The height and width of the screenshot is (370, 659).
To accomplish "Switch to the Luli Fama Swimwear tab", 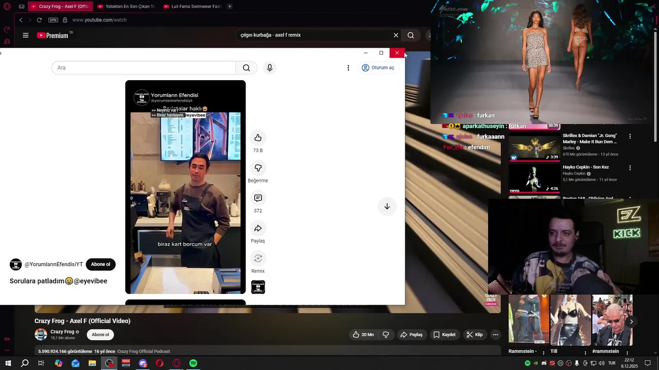I will 192,7.
